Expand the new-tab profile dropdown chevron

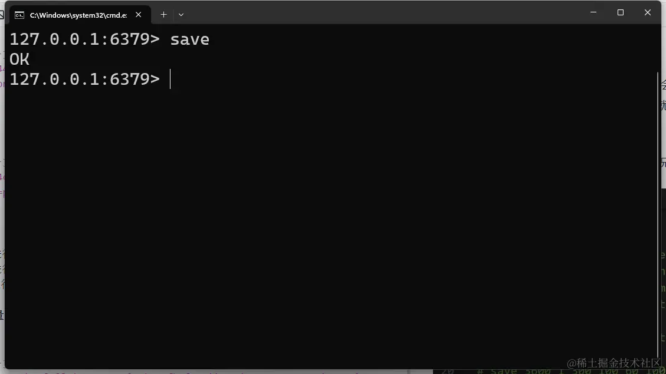click(181, 15)
